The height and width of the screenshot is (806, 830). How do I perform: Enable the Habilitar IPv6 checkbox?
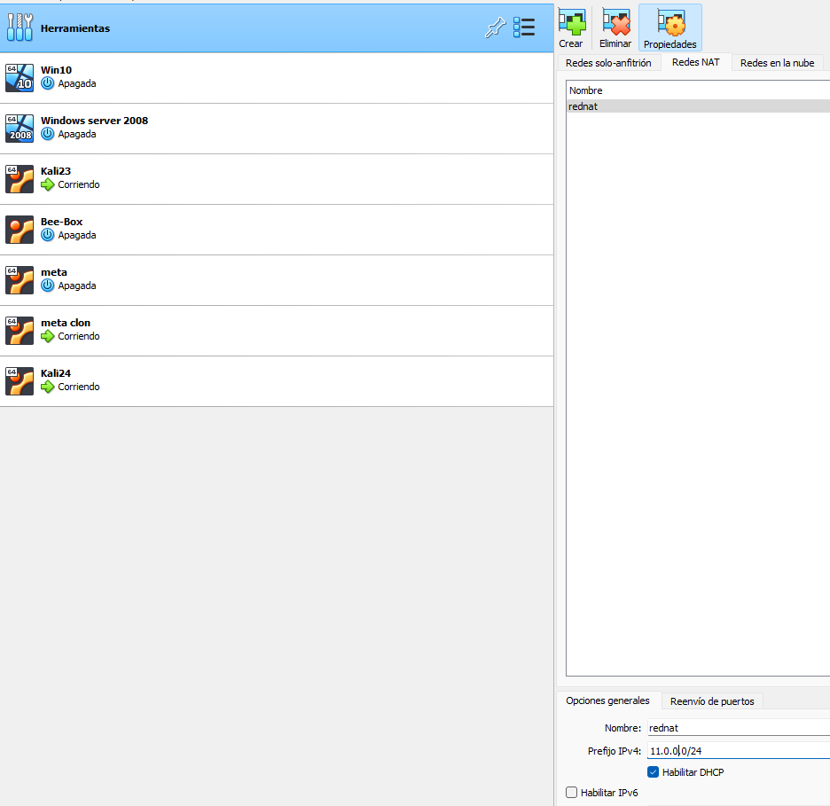pyautogui.click(x=571, y=792)
